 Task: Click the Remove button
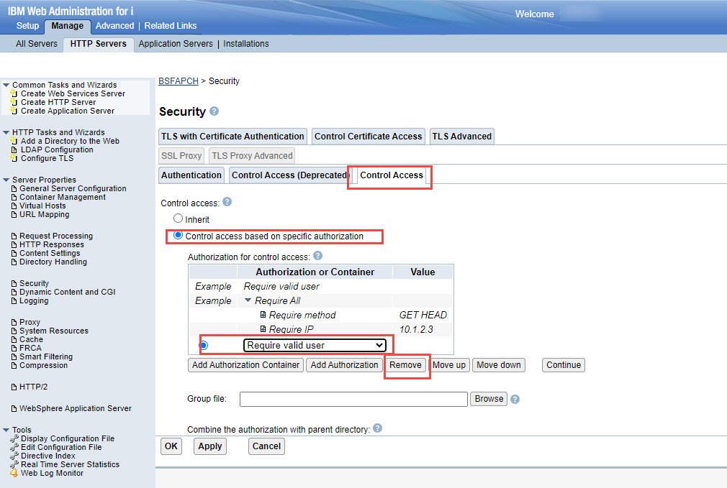405,365
